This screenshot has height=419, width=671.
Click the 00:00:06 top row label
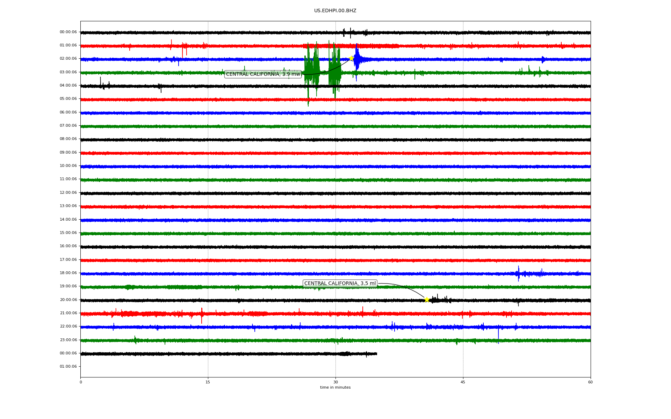[x=68, y=32]
